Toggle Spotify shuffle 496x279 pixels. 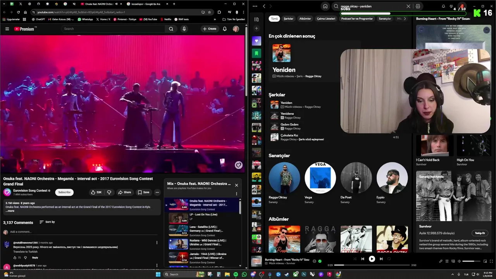pos(355,259)
